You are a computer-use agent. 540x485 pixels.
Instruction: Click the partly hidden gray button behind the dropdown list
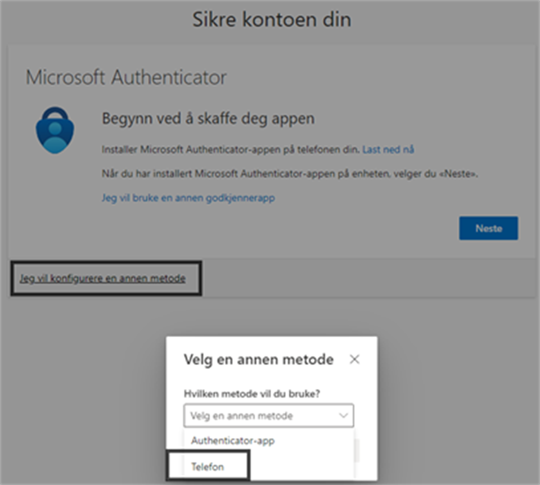tap(357, 450)
